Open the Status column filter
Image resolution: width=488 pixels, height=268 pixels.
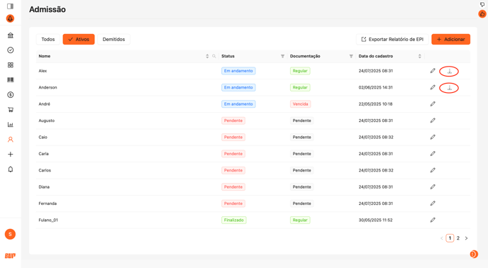(x=282, y=56)
